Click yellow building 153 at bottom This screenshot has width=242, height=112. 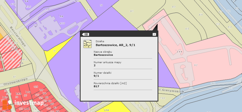click(x=107, y=110)
